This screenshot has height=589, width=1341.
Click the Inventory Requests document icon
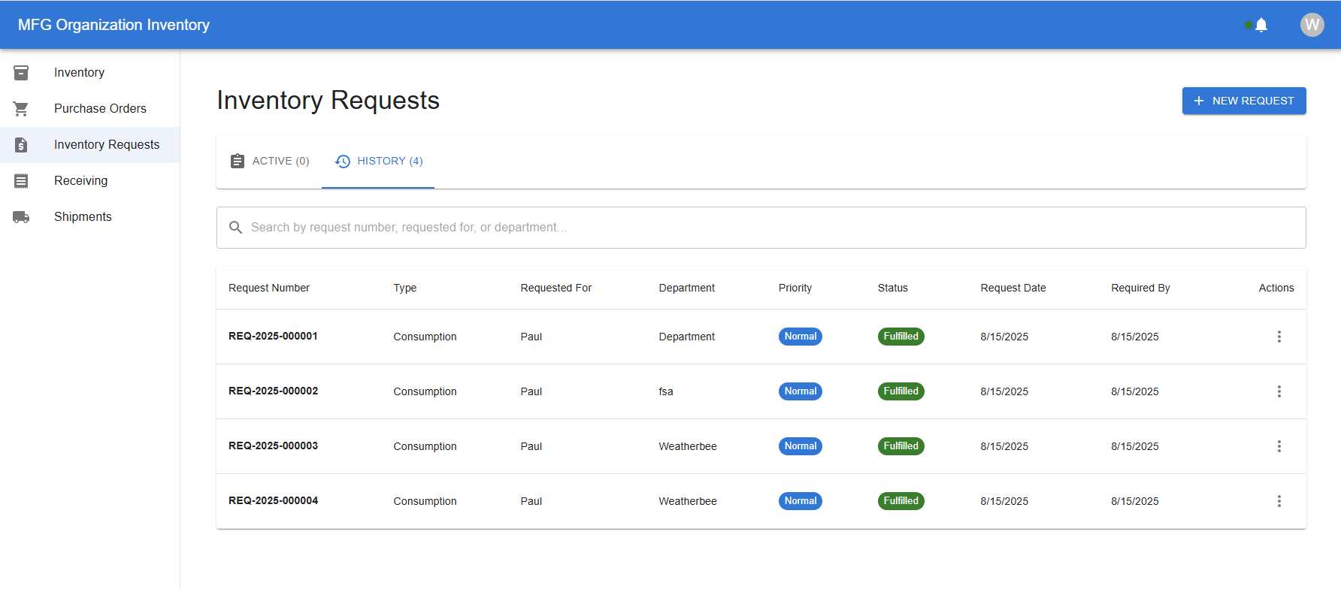click(x=21, y=145)
